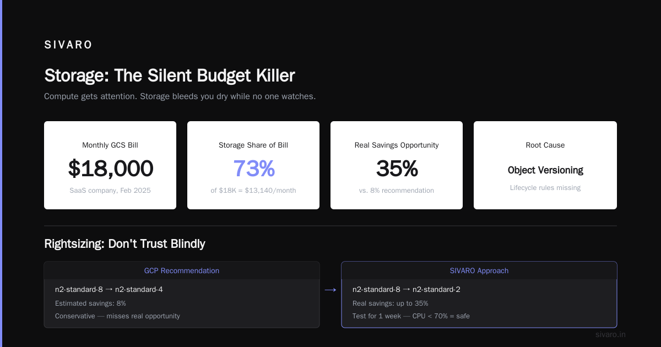Click 'n2-standard-8 → n2-standard-4' line
Screen dimensions: 661x347
pyautogui.click(x=109, y=289)
